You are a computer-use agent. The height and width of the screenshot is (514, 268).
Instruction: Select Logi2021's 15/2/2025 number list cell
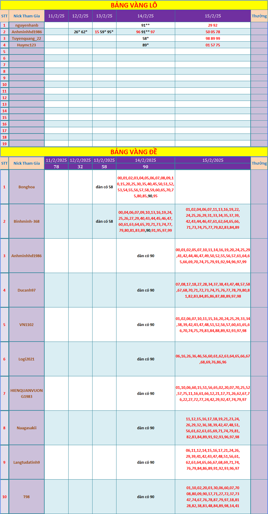[213, 359]
